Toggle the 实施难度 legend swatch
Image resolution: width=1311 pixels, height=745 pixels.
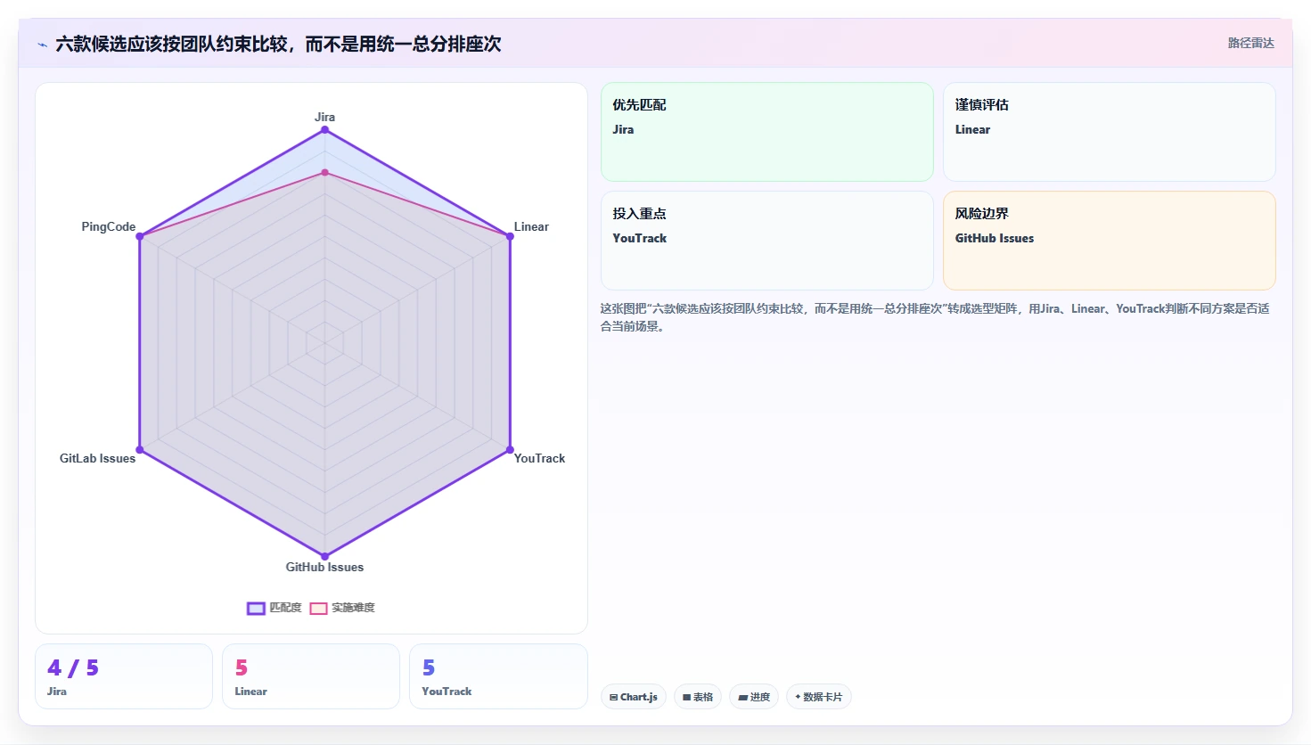(318, 609)
